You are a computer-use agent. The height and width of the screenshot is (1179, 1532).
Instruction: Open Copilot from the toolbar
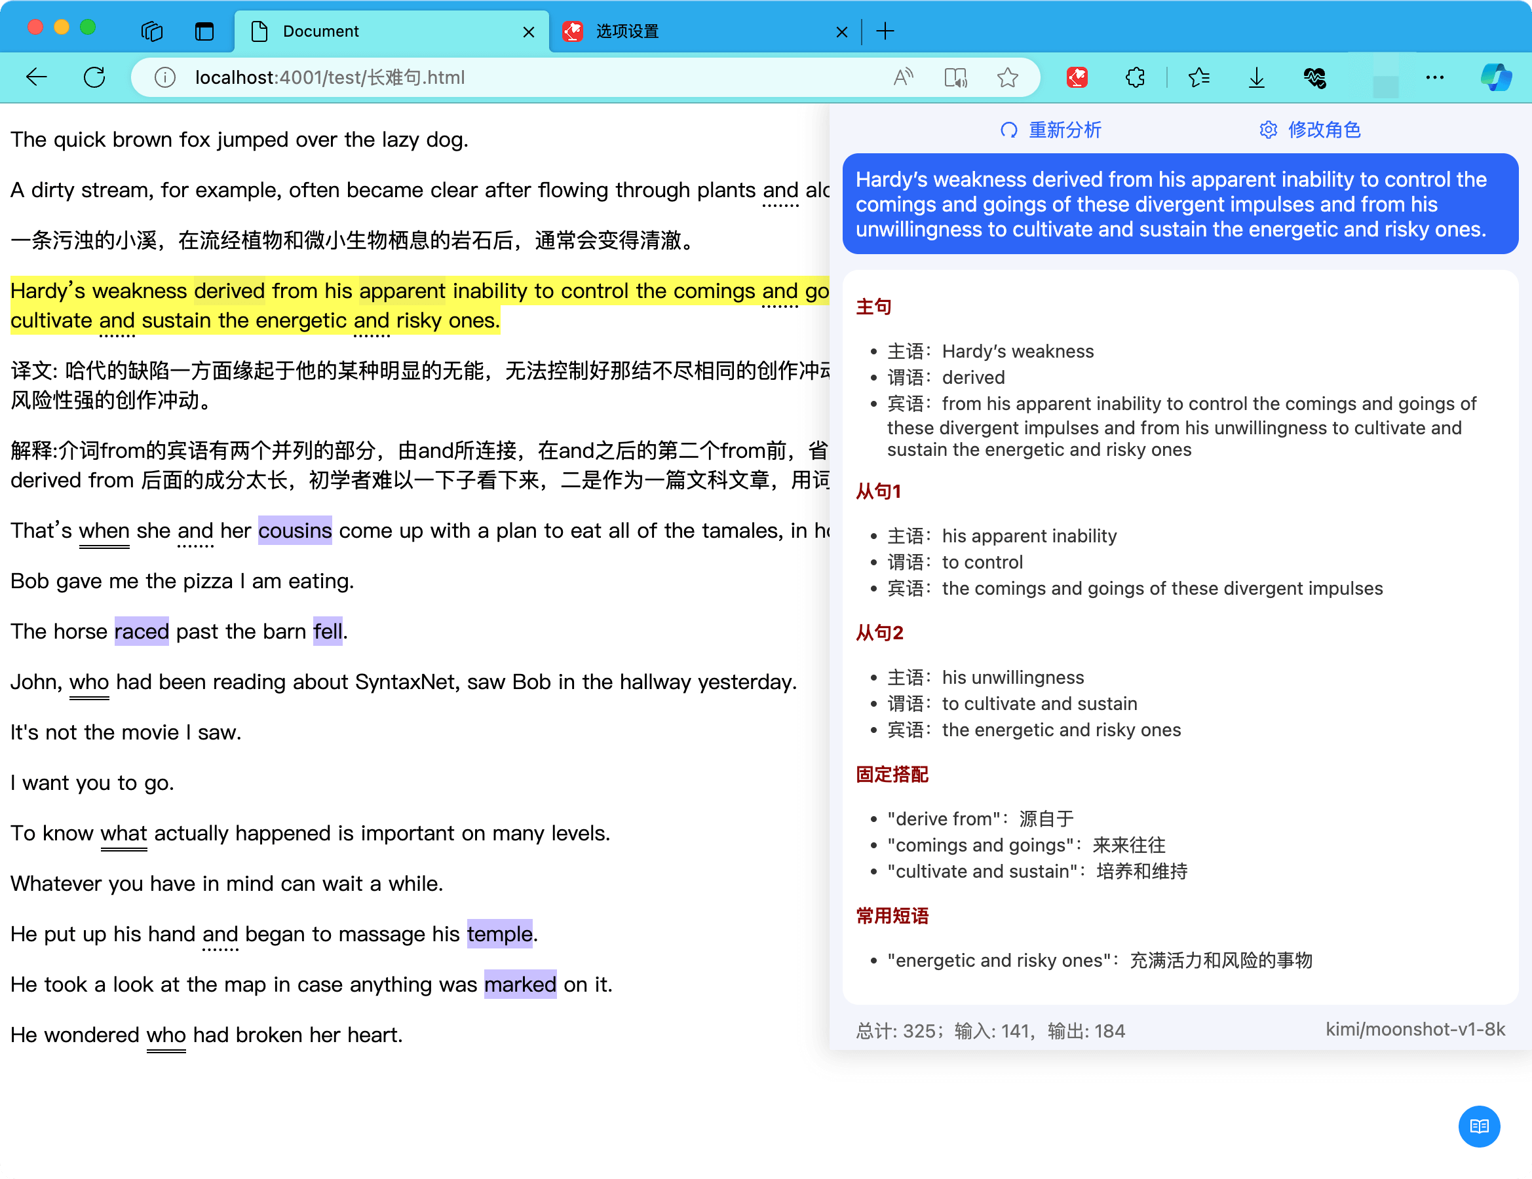tap(1495, 77)
